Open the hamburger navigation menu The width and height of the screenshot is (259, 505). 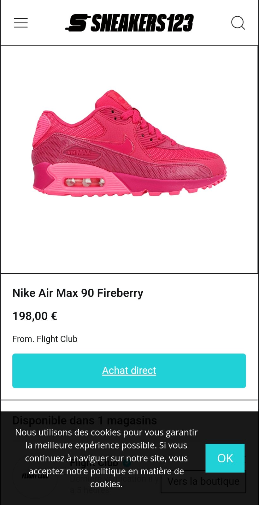21,23
